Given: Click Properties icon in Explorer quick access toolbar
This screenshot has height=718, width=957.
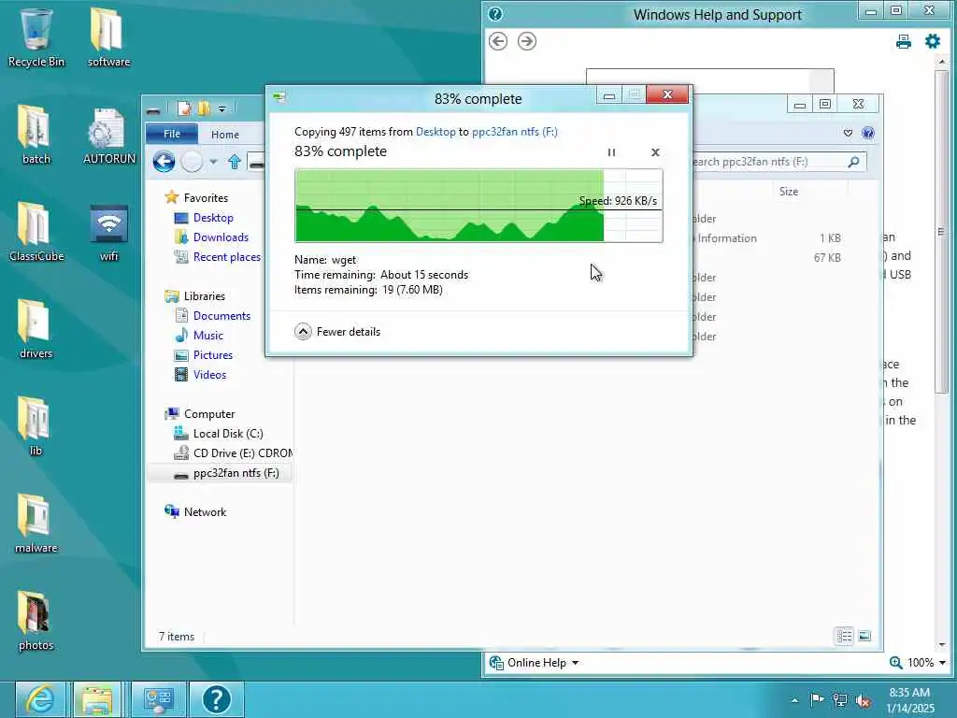Looking at the screenshot, I should [x=184, y=108].
